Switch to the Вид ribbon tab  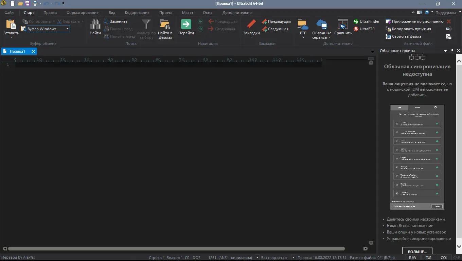point(112,13)
